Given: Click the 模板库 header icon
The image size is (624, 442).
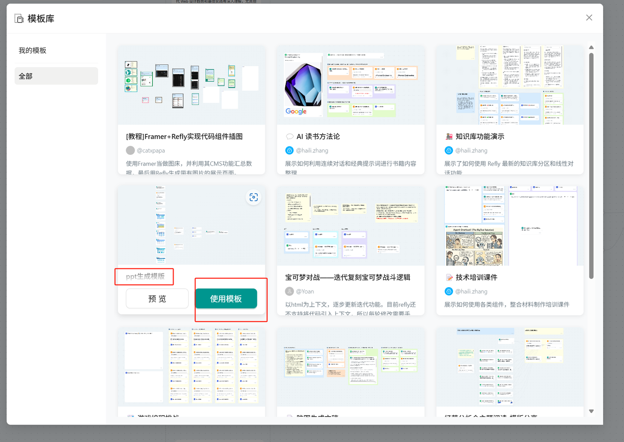Looking at the screenshot, I should pos(19,19).
